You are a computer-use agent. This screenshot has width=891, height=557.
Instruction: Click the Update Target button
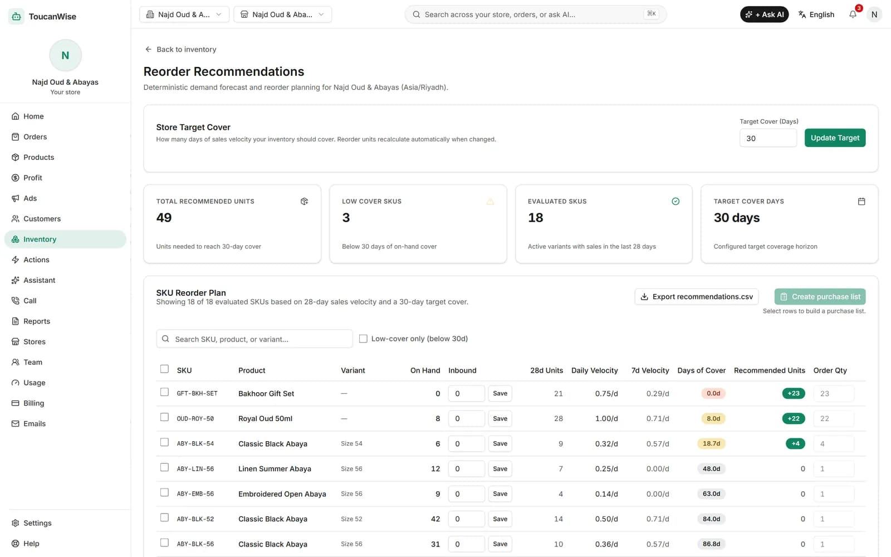click(835, 138)
